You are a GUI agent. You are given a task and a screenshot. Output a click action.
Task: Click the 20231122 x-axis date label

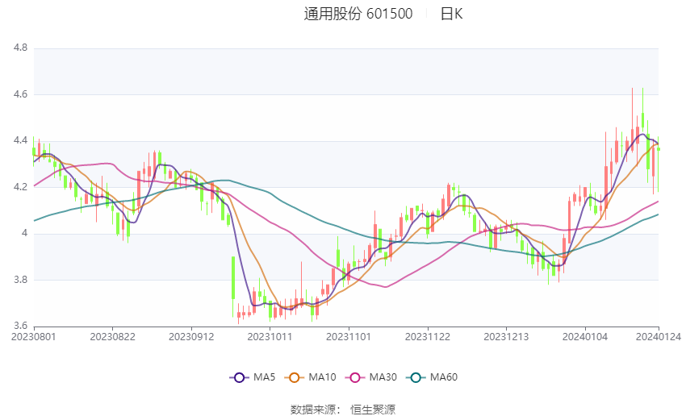point(428,337)
